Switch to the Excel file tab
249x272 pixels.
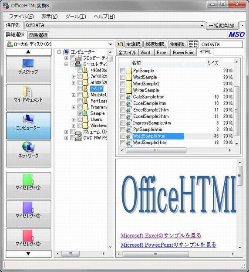click(x=162, y=53)
